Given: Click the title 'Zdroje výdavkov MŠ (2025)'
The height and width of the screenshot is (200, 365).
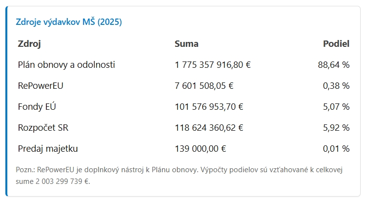Looking at the screenshot, I should (69, 22).
